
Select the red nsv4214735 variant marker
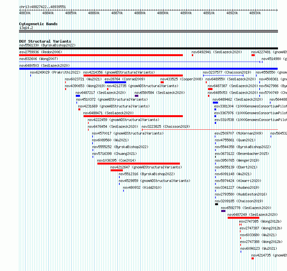252,258
